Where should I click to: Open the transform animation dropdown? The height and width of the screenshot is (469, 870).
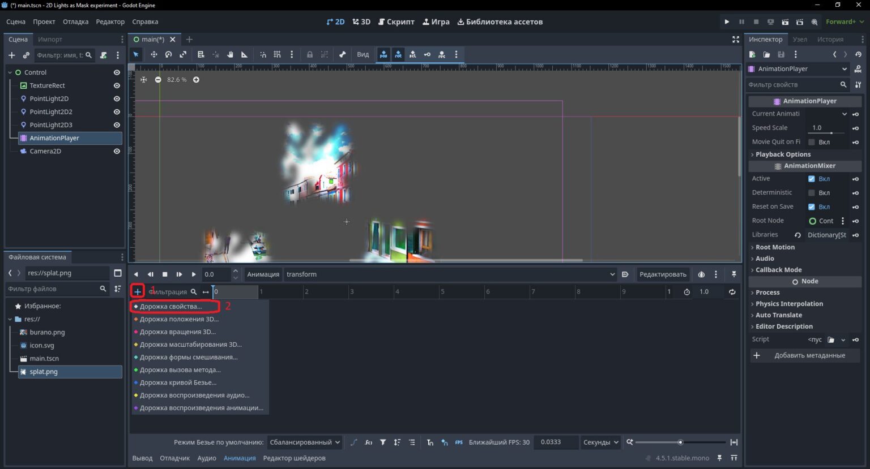point(450,274)
